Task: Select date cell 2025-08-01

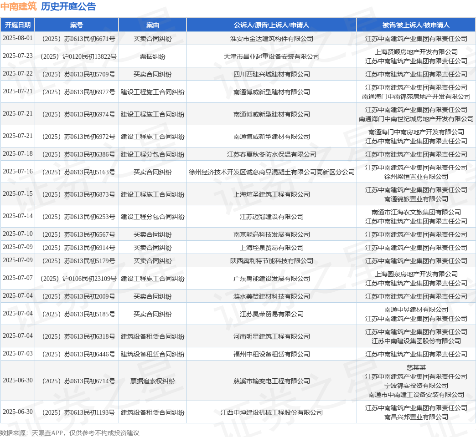Action: pyautogui.click(x=18, y=38)
